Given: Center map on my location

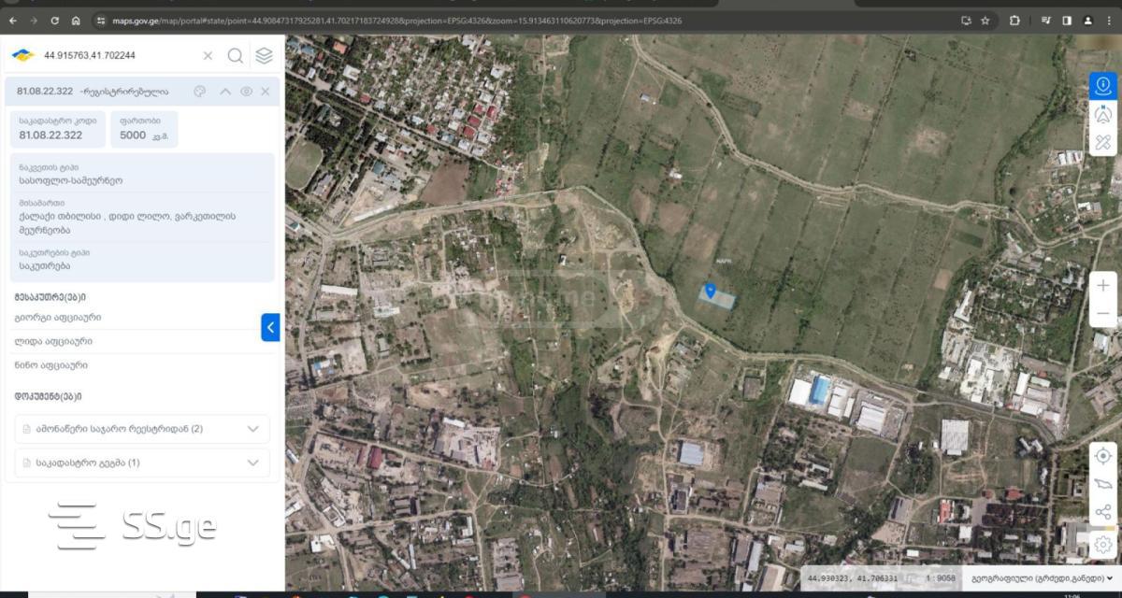Looking at the screenshot, I should [x=1103, y=456].
